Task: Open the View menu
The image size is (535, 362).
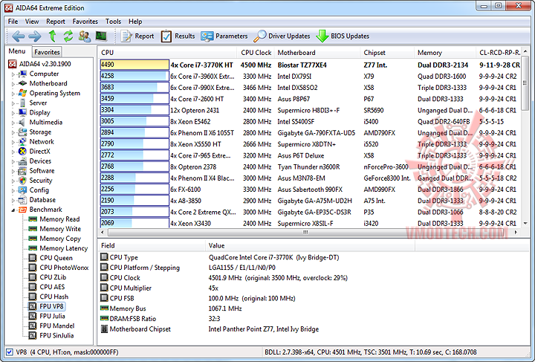Action: 32,22
